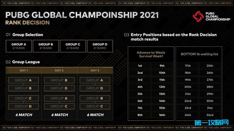Click the 16th place cell

coord(162,115)
